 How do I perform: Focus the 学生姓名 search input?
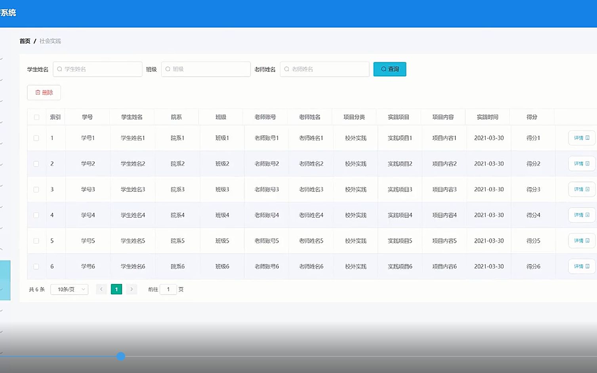pos(97,69)
